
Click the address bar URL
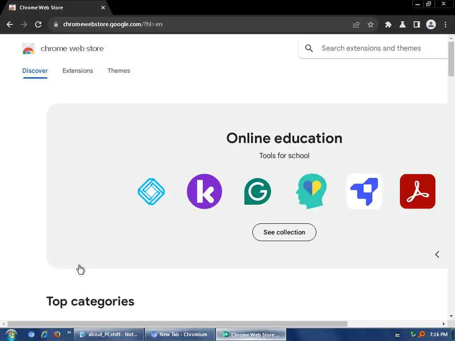[x=112, y=24]
